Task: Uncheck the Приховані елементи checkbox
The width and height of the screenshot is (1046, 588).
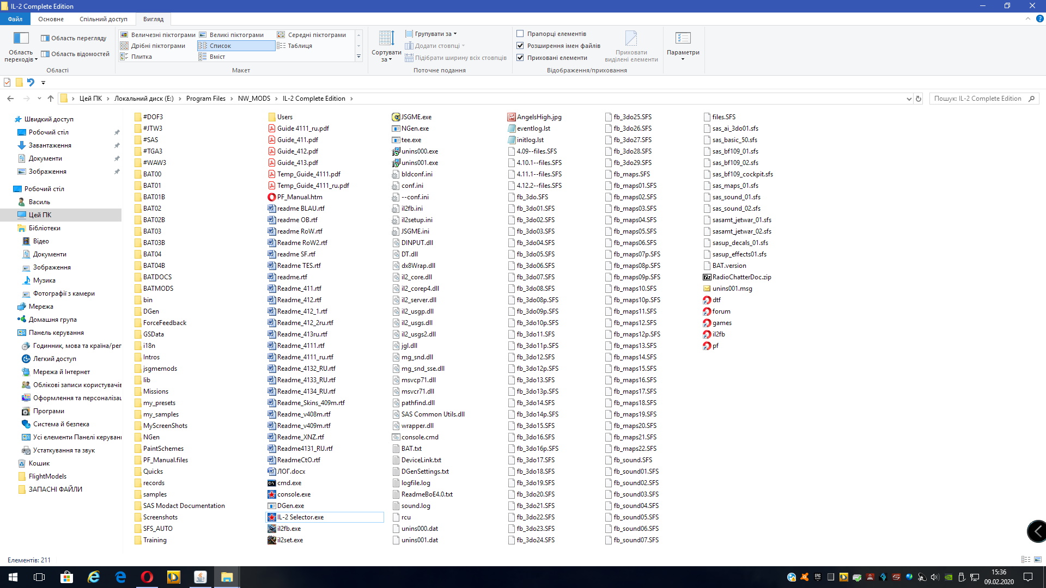Action: point(520,58)
